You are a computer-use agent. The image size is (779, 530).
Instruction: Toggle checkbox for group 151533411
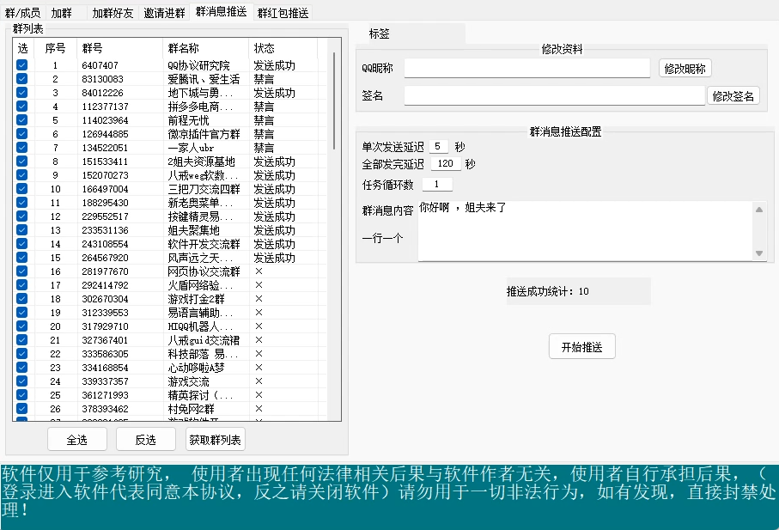click(x=22, y=161)
